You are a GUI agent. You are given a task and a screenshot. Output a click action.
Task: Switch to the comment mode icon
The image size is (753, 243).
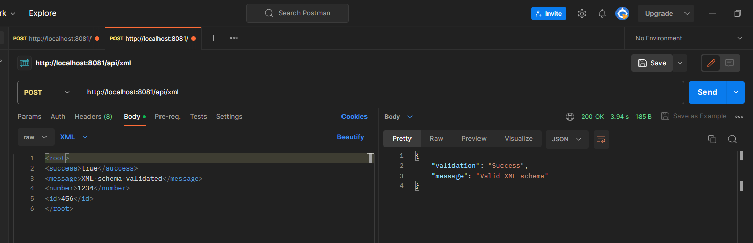click(x=729, y=63)
